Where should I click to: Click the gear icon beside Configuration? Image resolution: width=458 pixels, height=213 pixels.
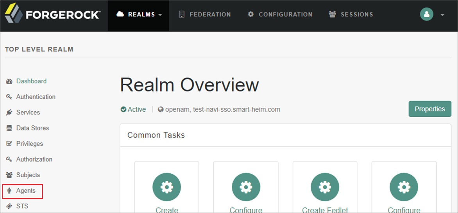250,14
